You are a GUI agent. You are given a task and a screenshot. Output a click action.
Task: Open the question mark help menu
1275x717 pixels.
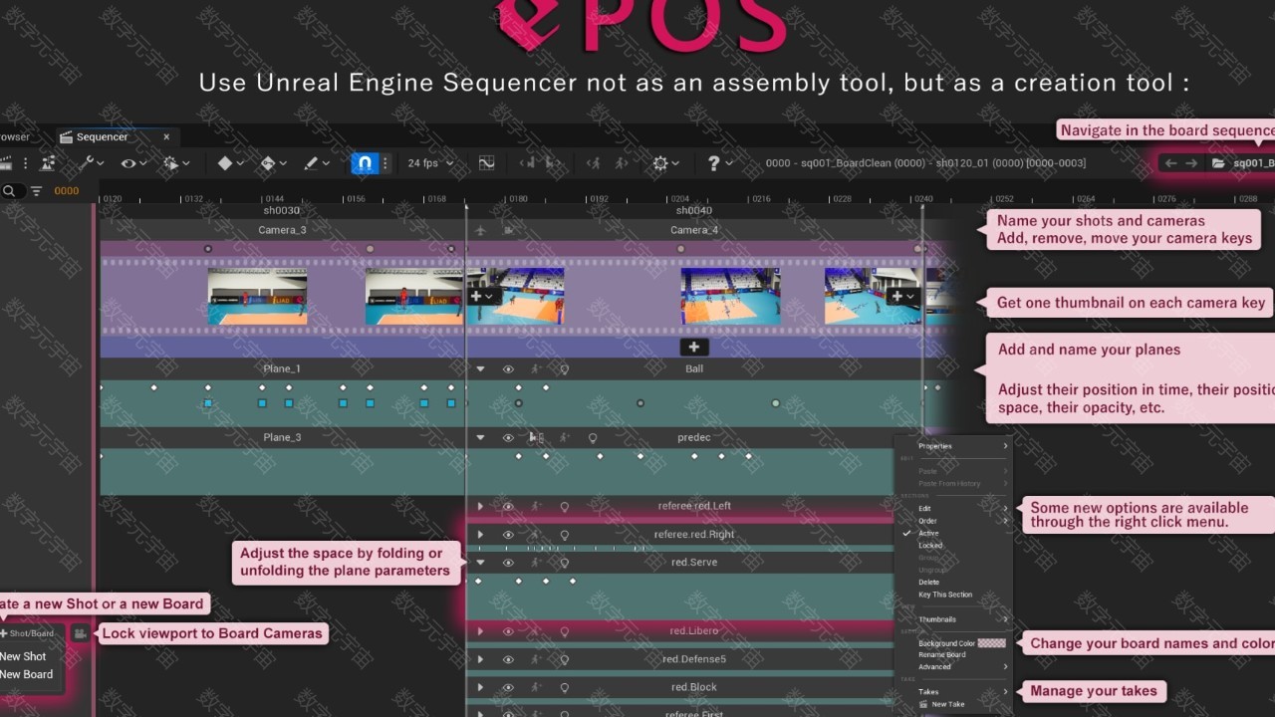(719, 163)
